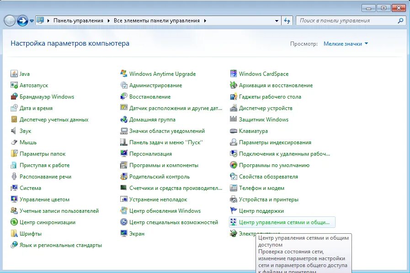Open the Windows CardSpace icon
410x273 pixels.
pos(234,73)
